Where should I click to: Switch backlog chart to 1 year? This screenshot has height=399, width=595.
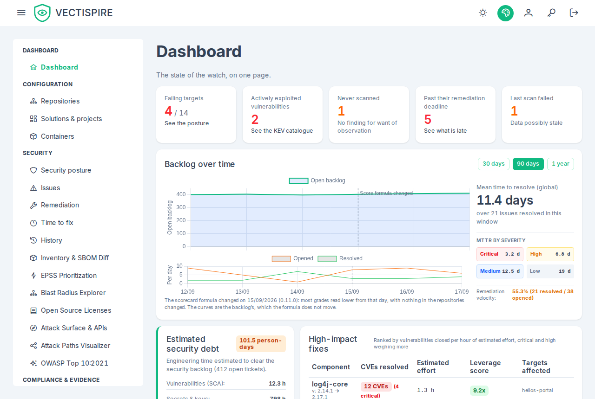coord(561,164)
